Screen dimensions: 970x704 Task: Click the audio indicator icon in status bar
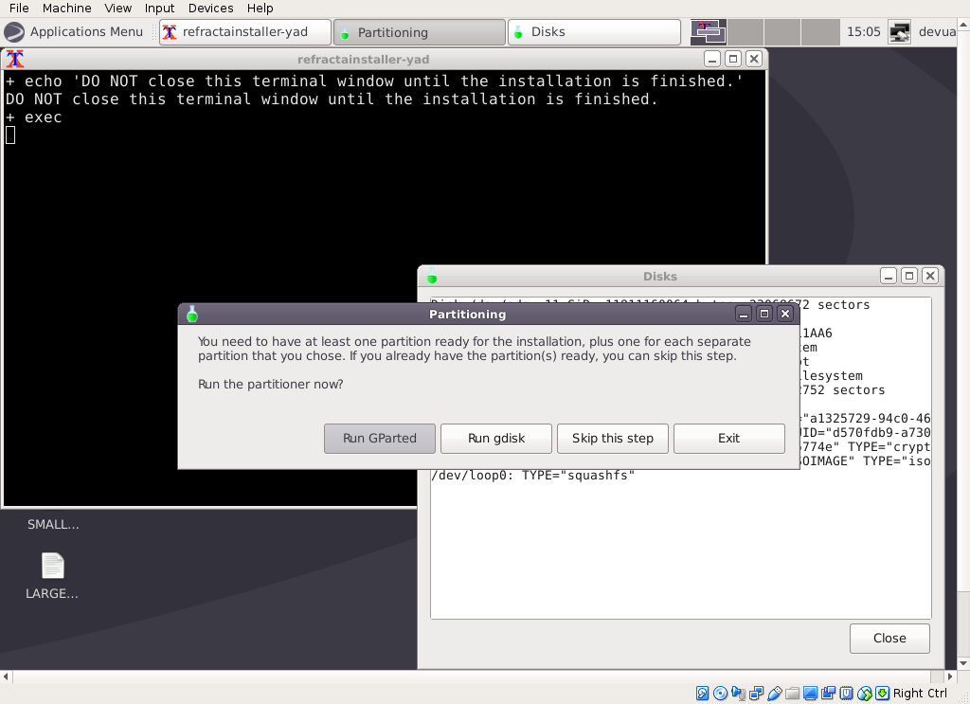coord(738,694)
